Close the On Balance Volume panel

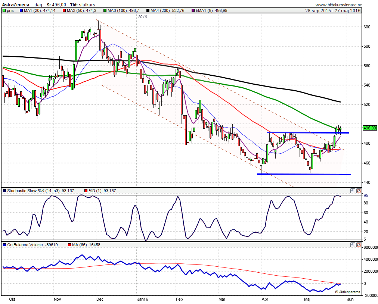pyautogui.click(x=359, y=245)
